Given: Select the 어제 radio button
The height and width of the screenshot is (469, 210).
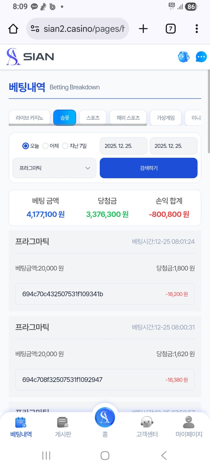Looking at the screenshot, I should (45, 146).
